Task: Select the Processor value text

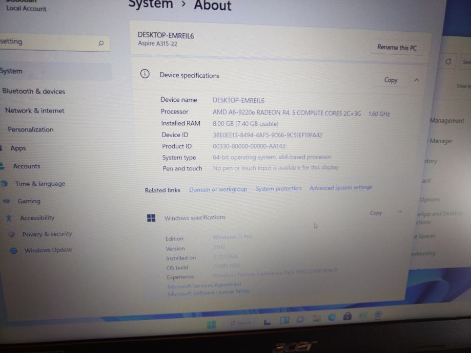Action: coord(301,113)
